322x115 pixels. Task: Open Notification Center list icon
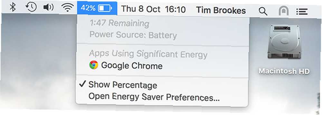point(302,11)
